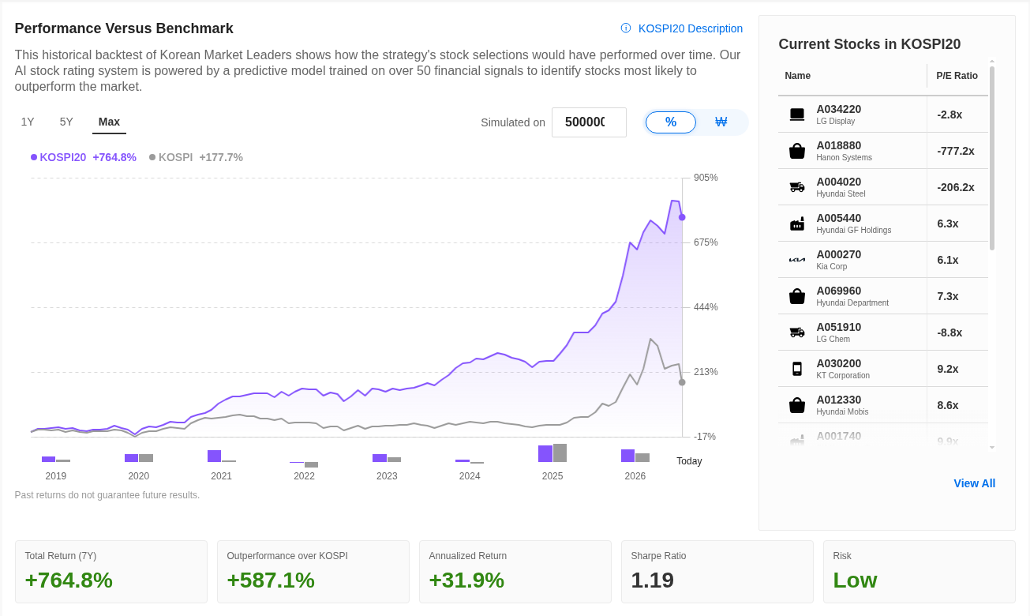Click the Hanon Systems shopping bag icon
1030x616 pixels.
797,151
